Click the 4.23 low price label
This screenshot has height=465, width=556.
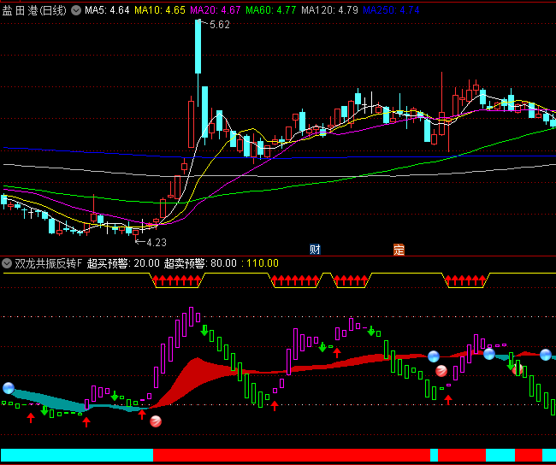tap(157, 243)
